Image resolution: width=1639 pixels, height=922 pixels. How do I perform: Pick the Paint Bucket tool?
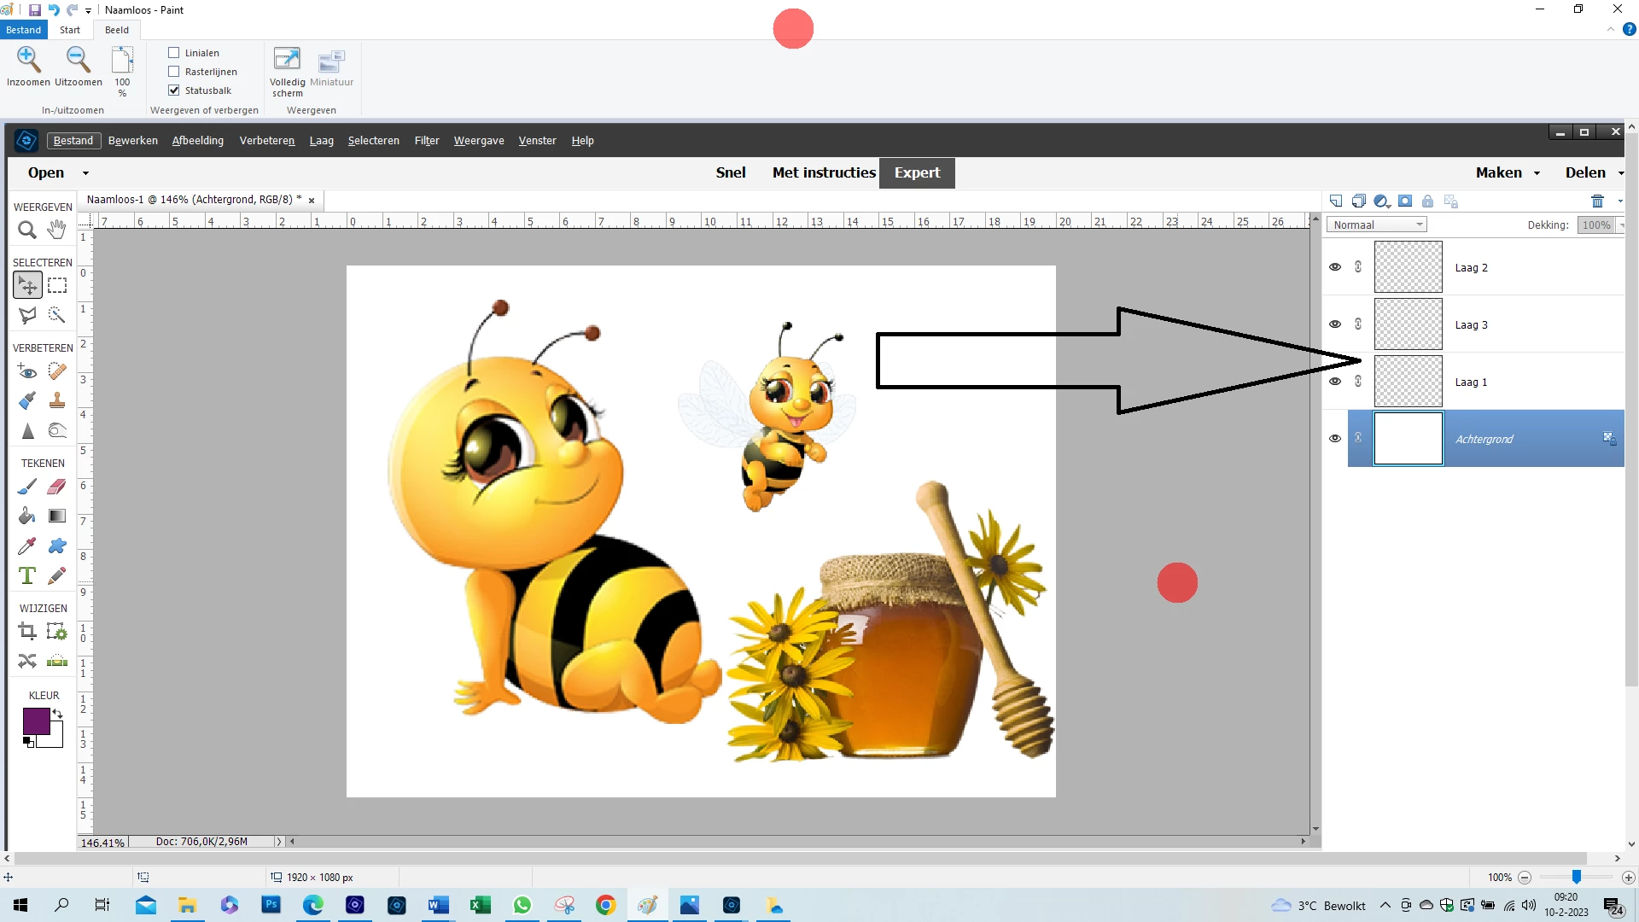click(27, 516)
